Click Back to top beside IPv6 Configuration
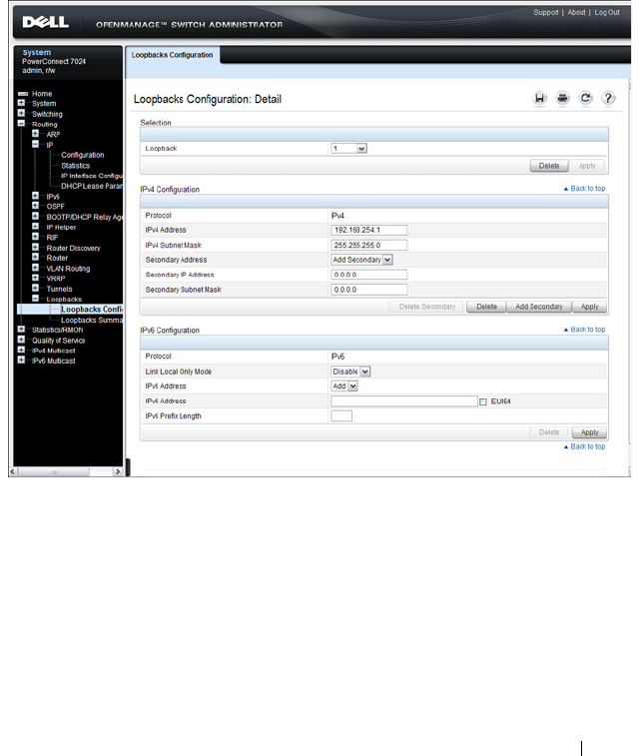Image resolution: width=640 pixels, height=756 pixels. (584, 330)
